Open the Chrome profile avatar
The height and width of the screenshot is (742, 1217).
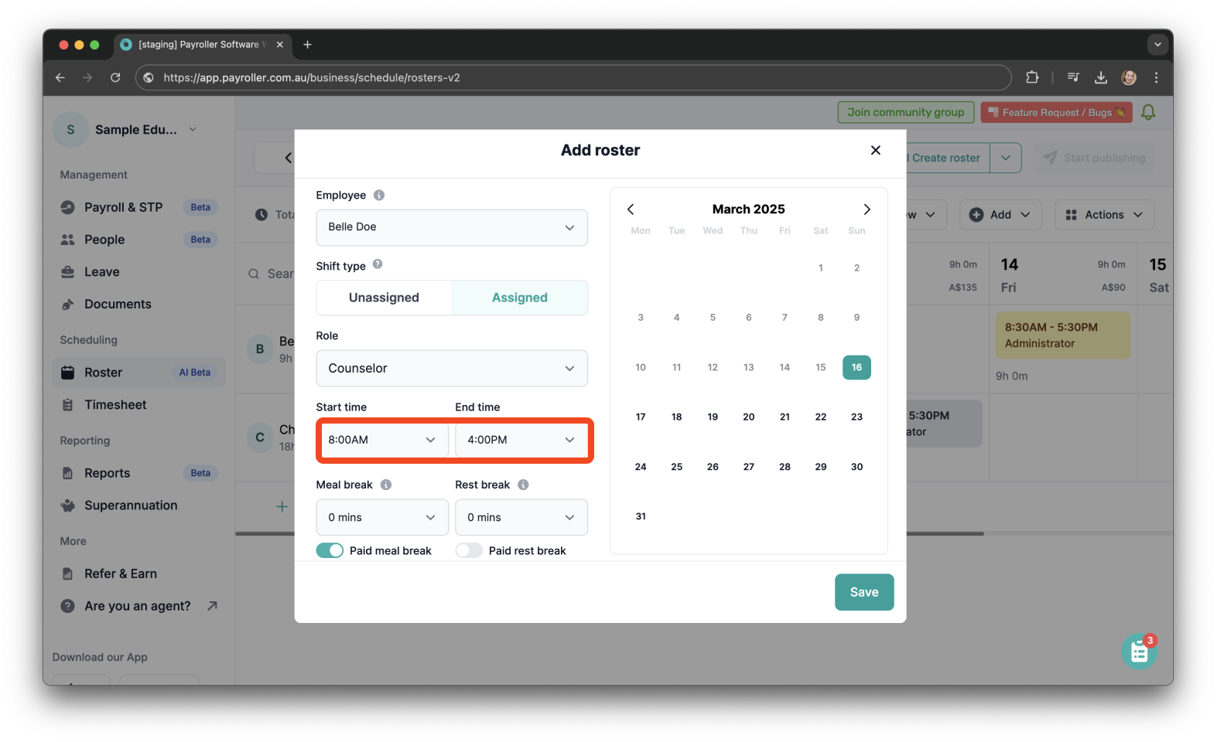(1129, 77)
